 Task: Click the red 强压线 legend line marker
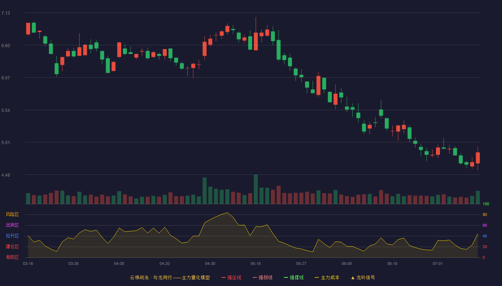(224, 277)
